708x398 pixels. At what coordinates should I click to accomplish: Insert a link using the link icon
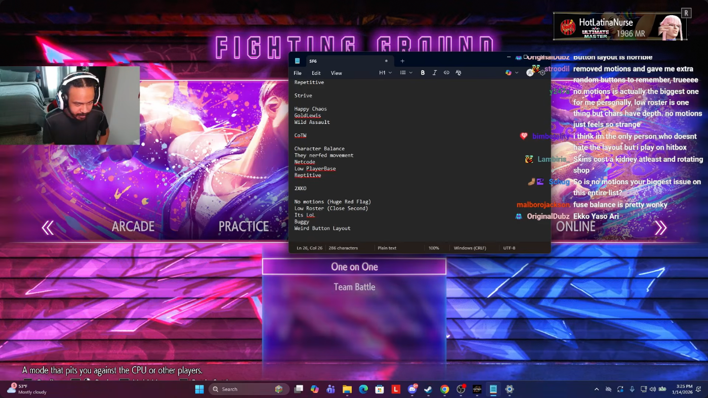point(446,73)
